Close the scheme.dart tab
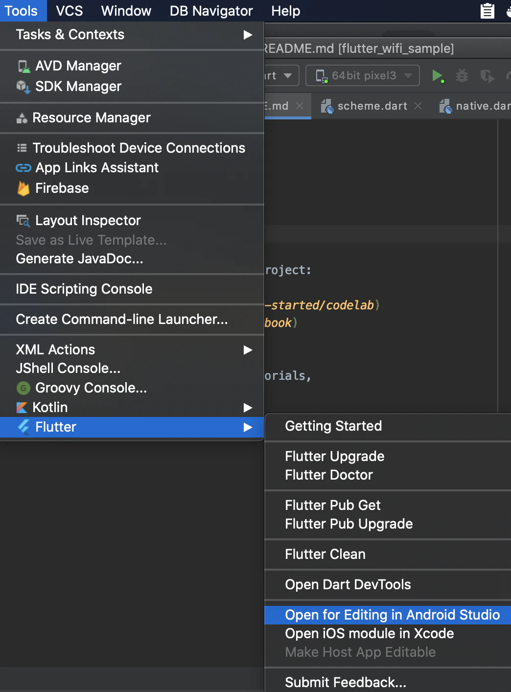Screen dimensions: 511x692 (418, 106)
